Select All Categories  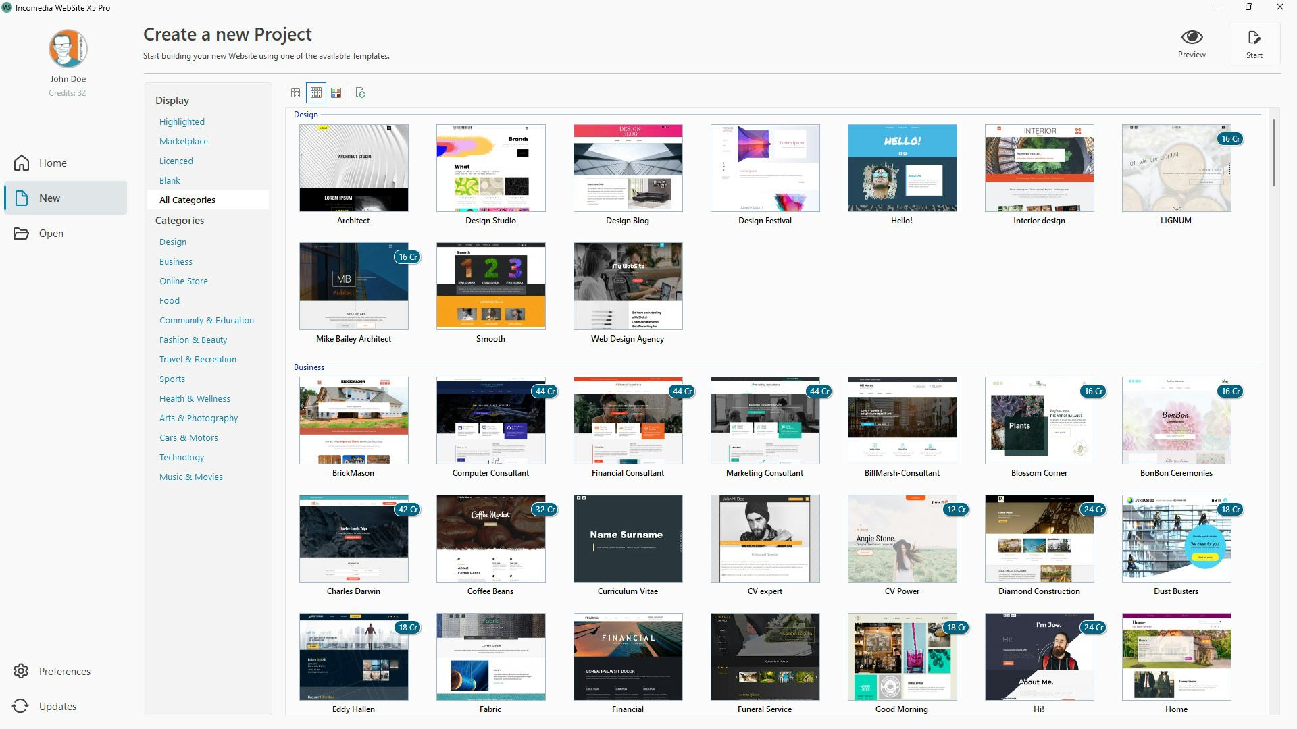click(x=188, y=200)
